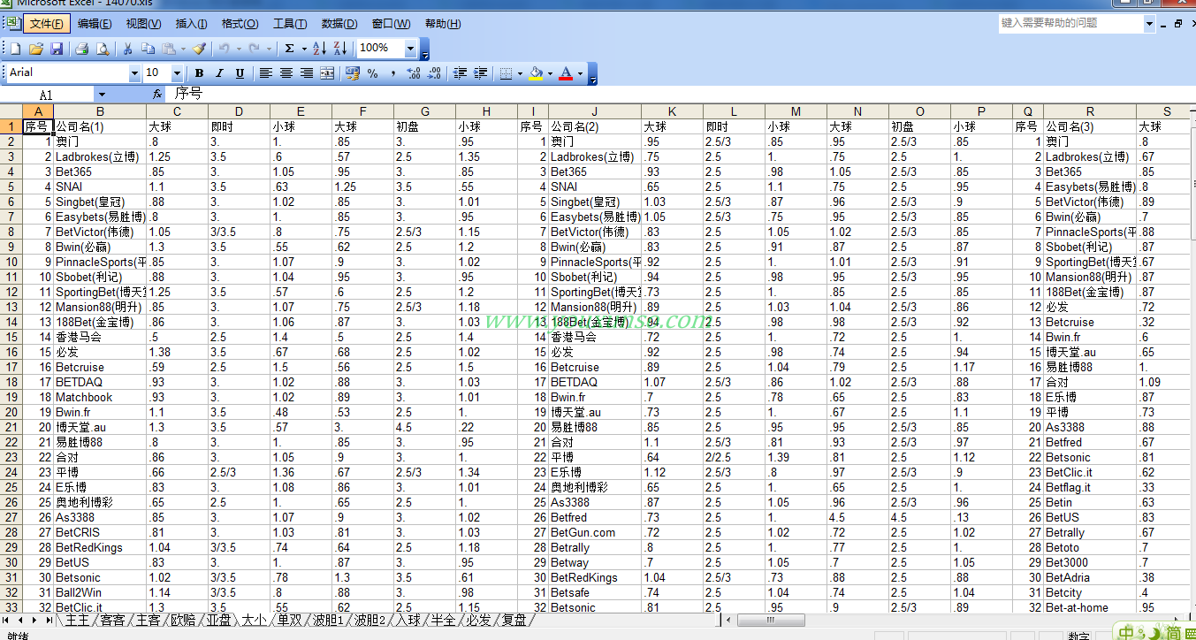
Task: Sort ascending with the A-Z icon
Action: 320,48
